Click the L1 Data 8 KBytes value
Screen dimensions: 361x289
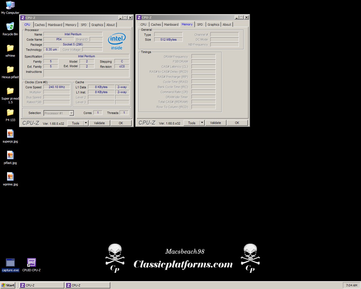(x=101, y=87)
